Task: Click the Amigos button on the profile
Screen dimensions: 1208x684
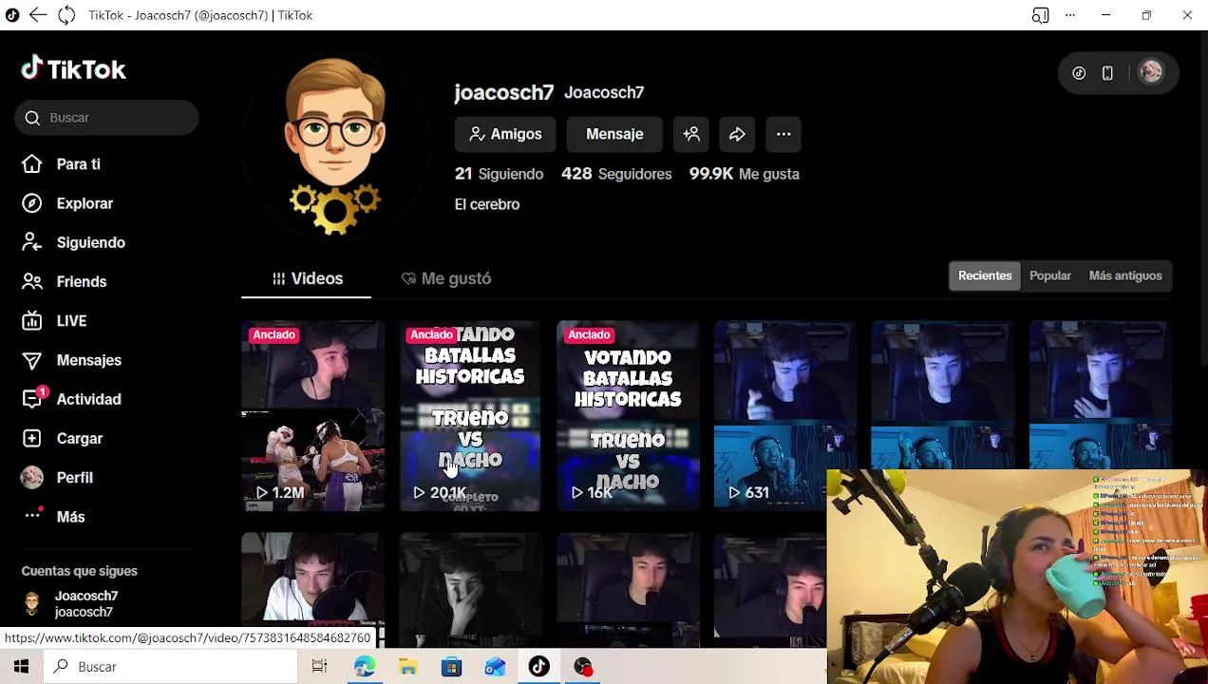Action: pos(505,134)
